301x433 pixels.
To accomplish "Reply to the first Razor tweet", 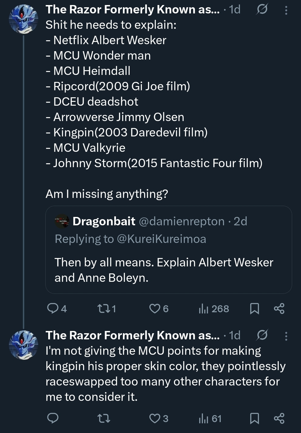I will click(53, 309).
